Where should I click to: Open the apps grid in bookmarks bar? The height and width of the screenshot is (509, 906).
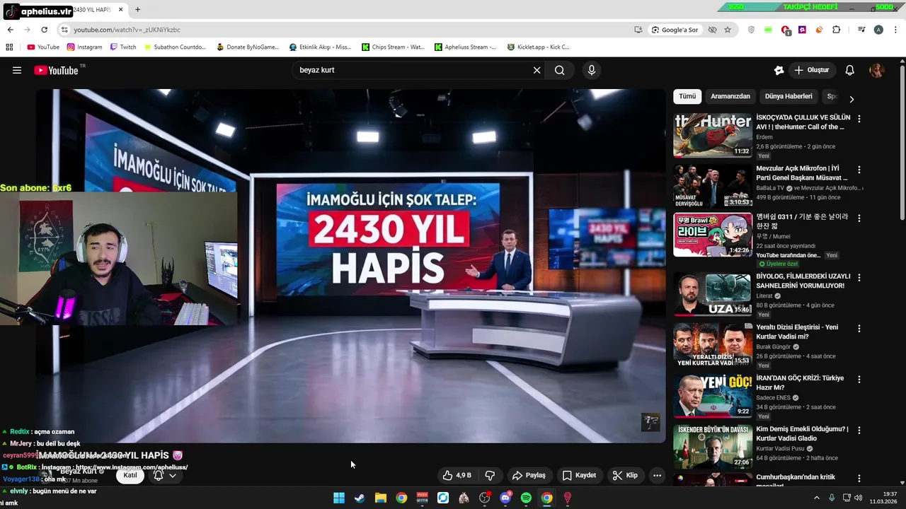9,47
